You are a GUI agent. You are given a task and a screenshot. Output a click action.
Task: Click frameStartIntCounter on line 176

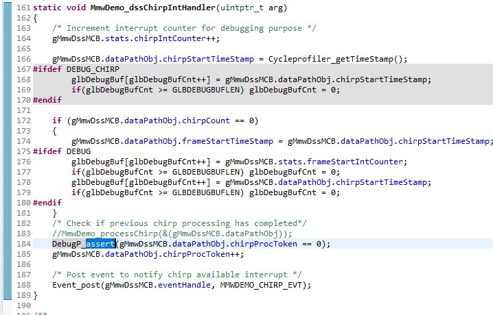tap(355, 162)
